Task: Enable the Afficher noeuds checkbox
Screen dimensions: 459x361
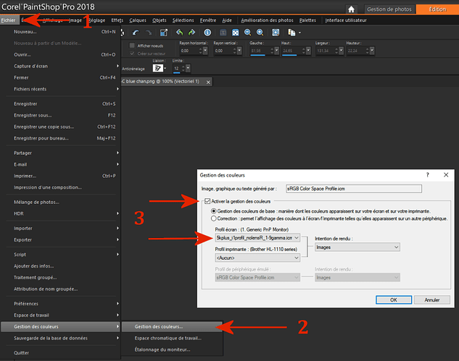Action: point(131,45)
